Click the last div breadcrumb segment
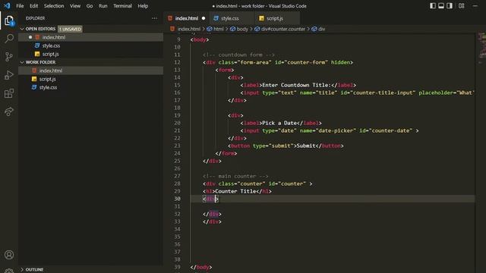486x273 pixels. [321, 29]
